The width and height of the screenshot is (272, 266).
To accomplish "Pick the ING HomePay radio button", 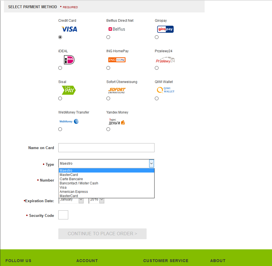I will [108, 68].
